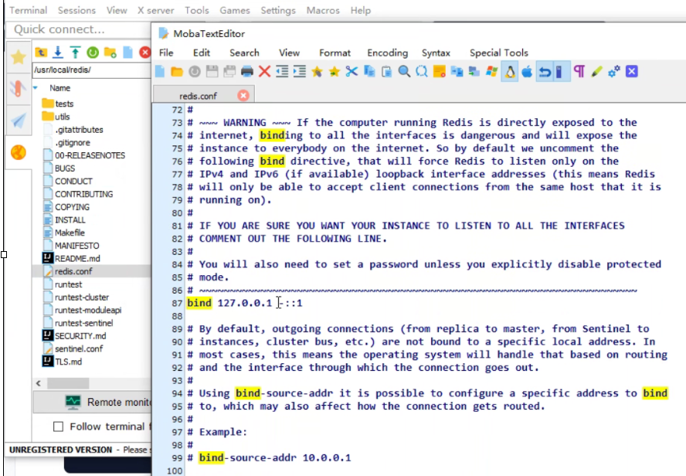Open the View menu in MobaTextEditor
This screenshot has width=686, height=476.
pyautogui.click(x=290, y=53)
